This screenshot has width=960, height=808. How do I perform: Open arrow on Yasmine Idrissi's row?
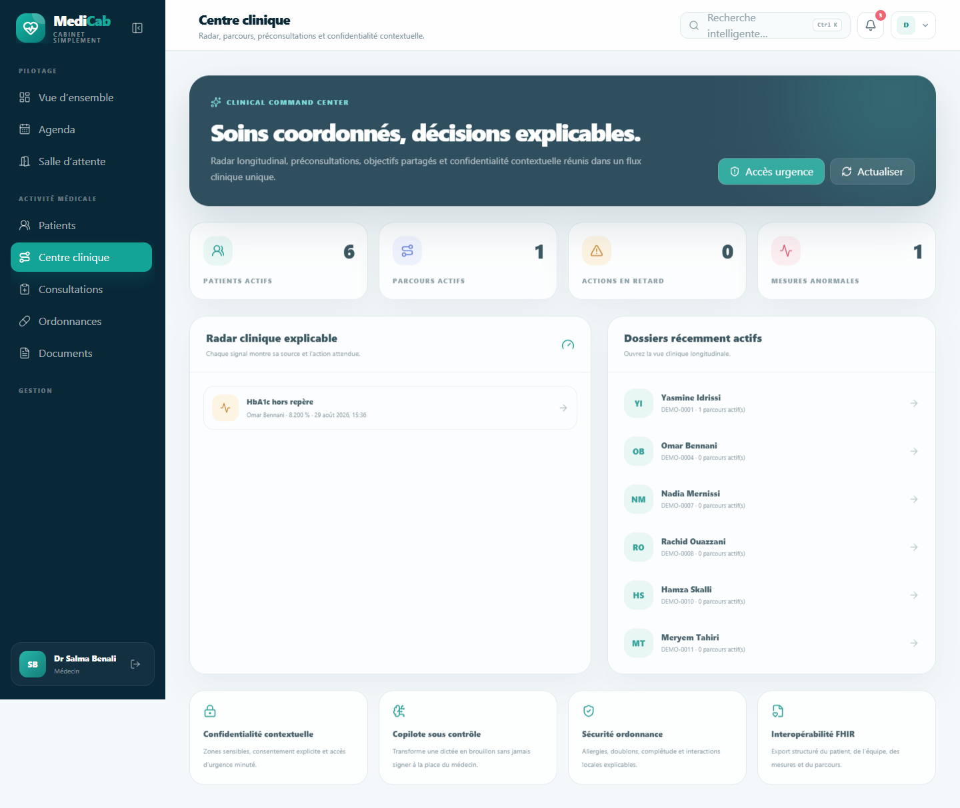click(914, 403)
